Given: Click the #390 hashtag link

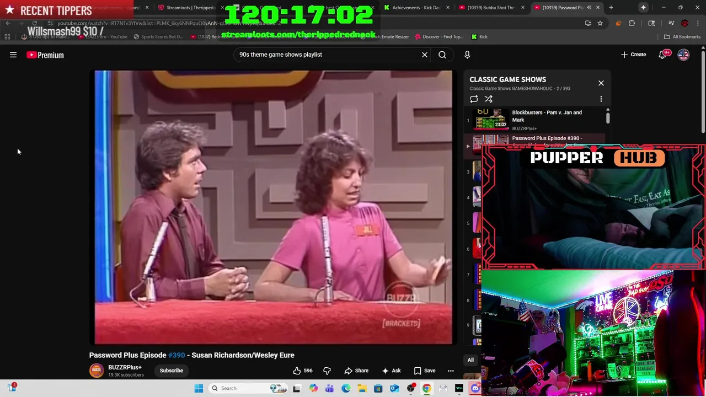Looking at the screenshot, I should pyautogui.click(x=176, y=355).
